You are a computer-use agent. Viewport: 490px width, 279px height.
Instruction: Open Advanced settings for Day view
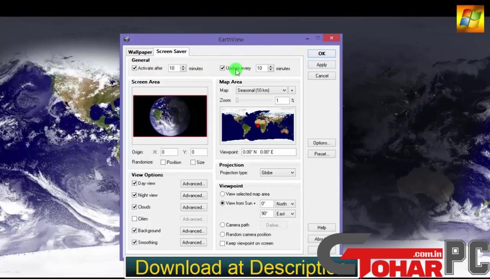click(194, 184)
